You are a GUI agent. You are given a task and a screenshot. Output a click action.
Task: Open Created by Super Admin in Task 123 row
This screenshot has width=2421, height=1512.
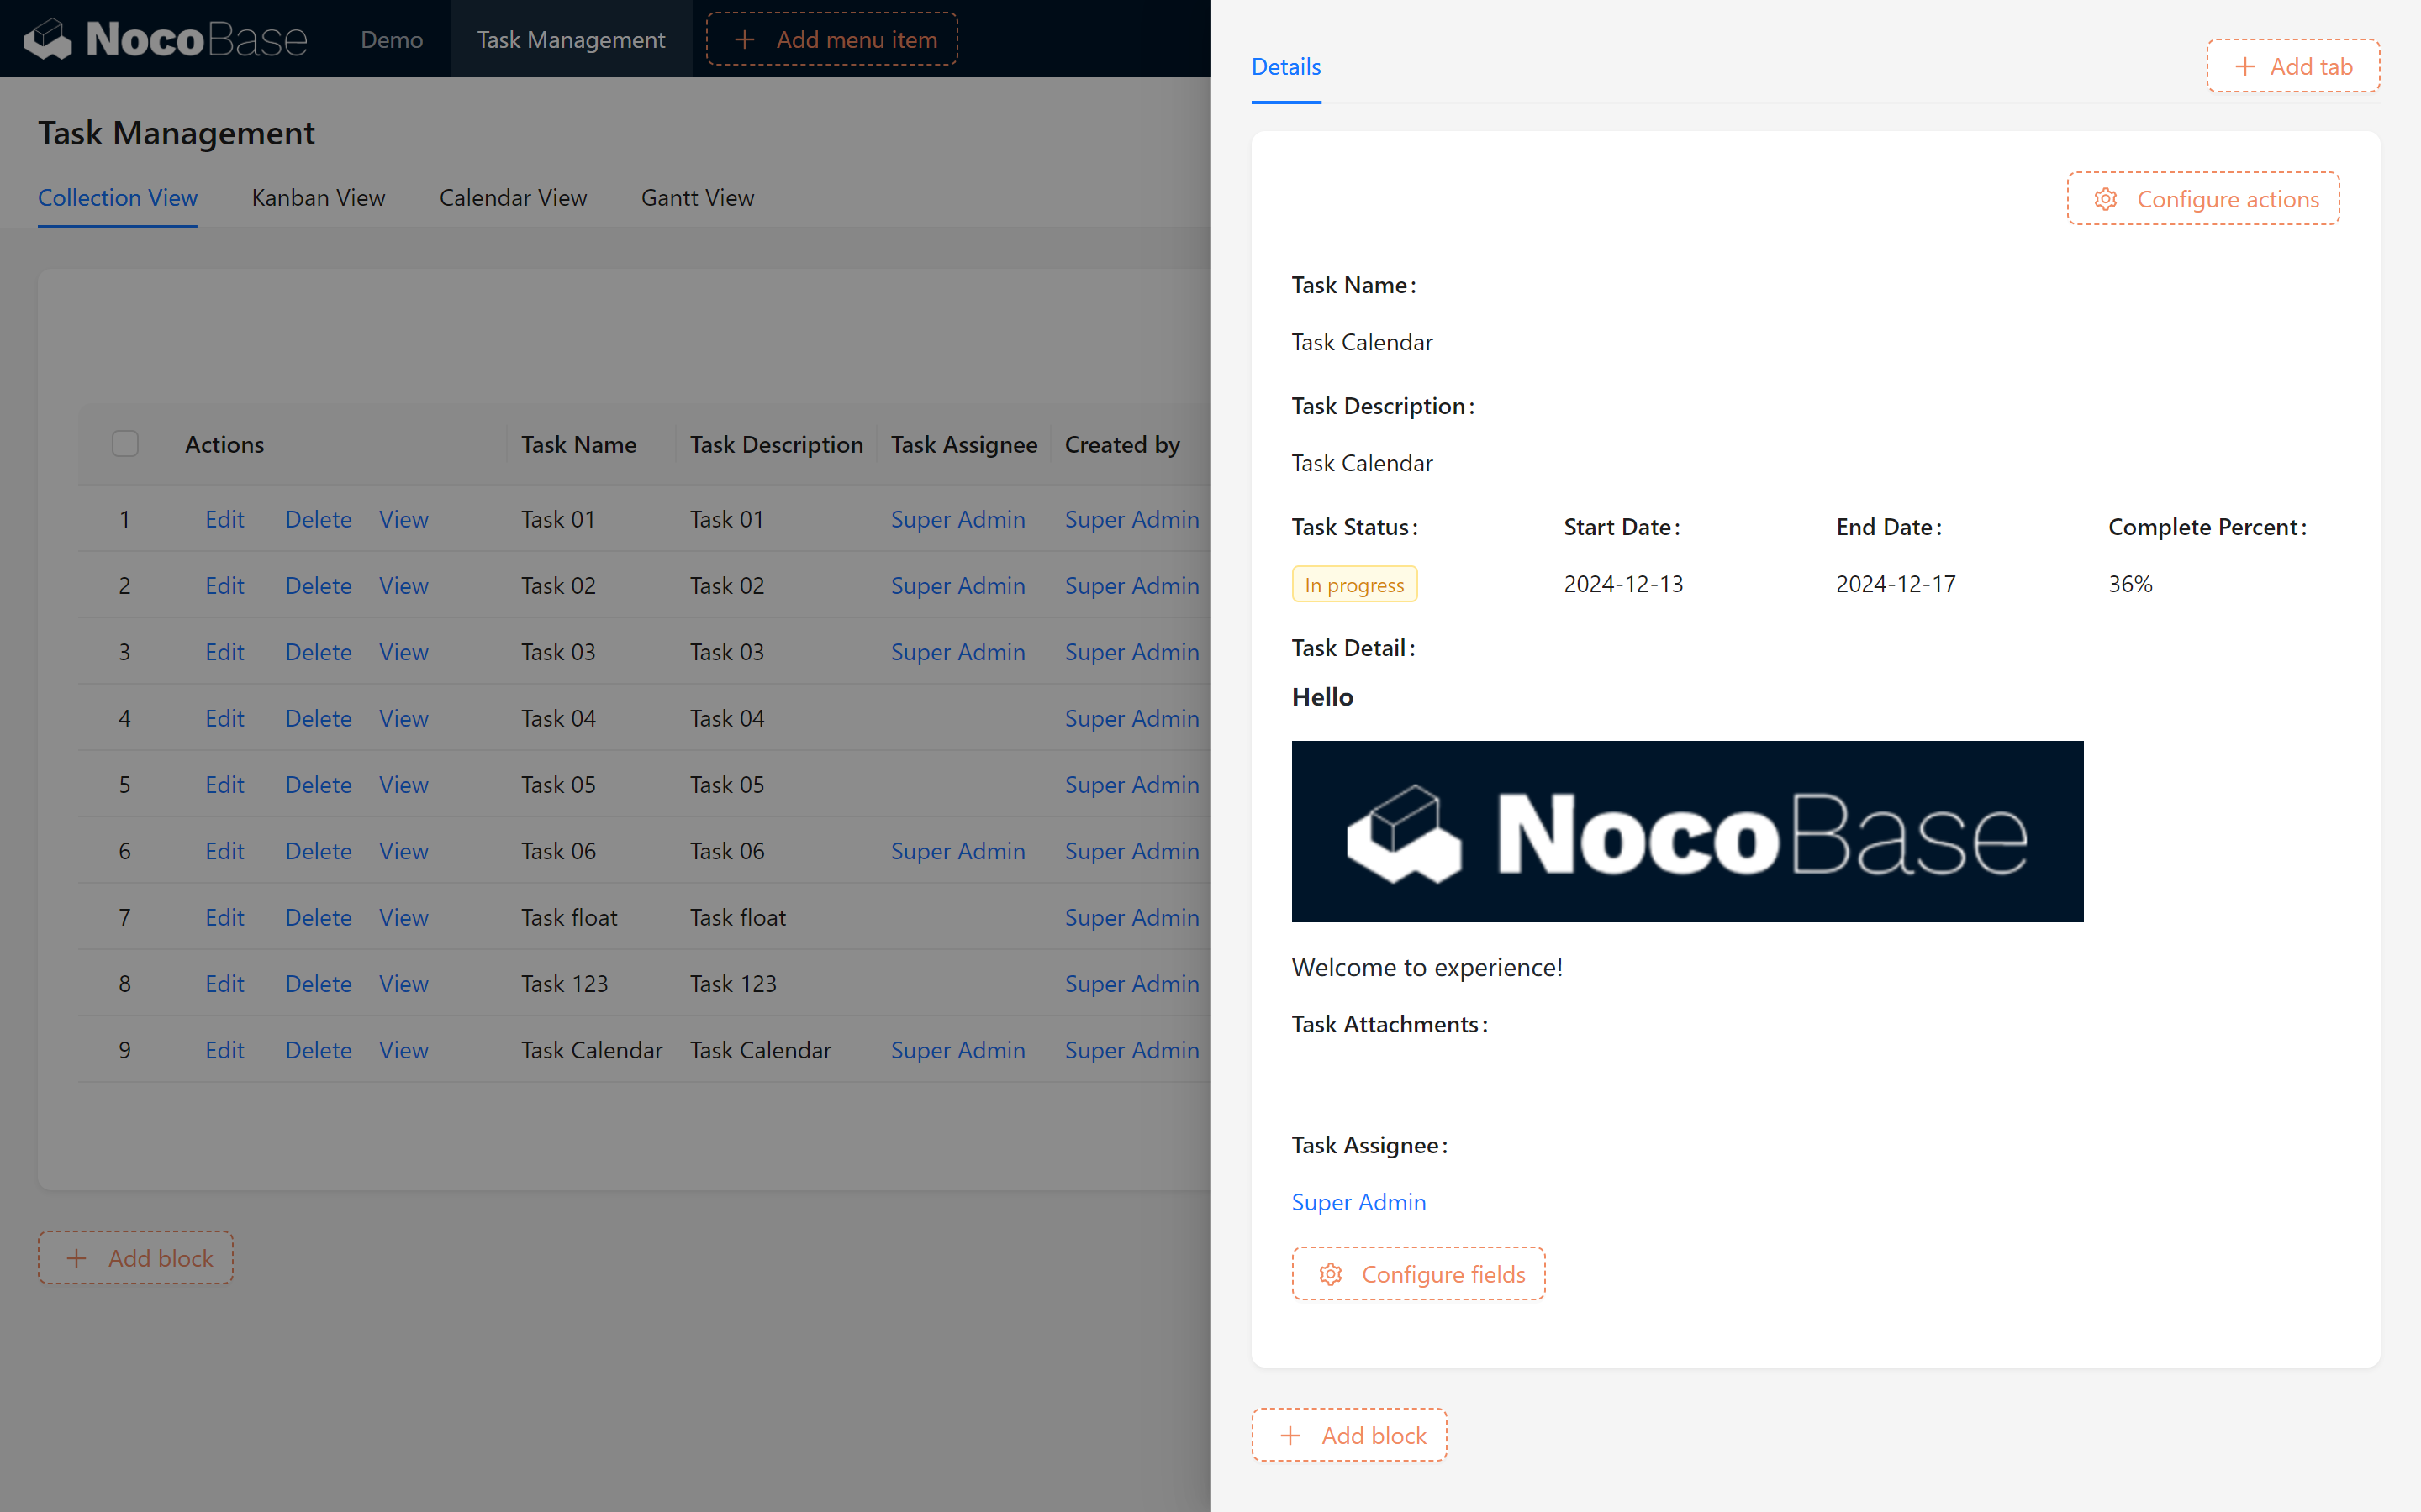[1131, 984]
